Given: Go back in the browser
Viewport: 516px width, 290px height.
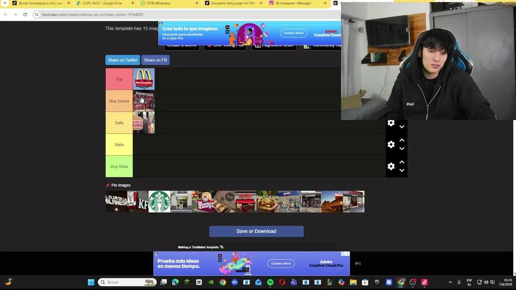Looking at the screenshot, I should tap(6, 14).
